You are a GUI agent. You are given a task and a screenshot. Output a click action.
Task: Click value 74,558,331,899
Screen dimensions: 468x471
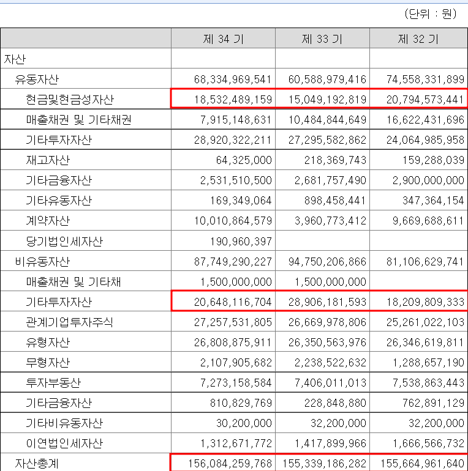pyautogui.click(x=425, y=80)
